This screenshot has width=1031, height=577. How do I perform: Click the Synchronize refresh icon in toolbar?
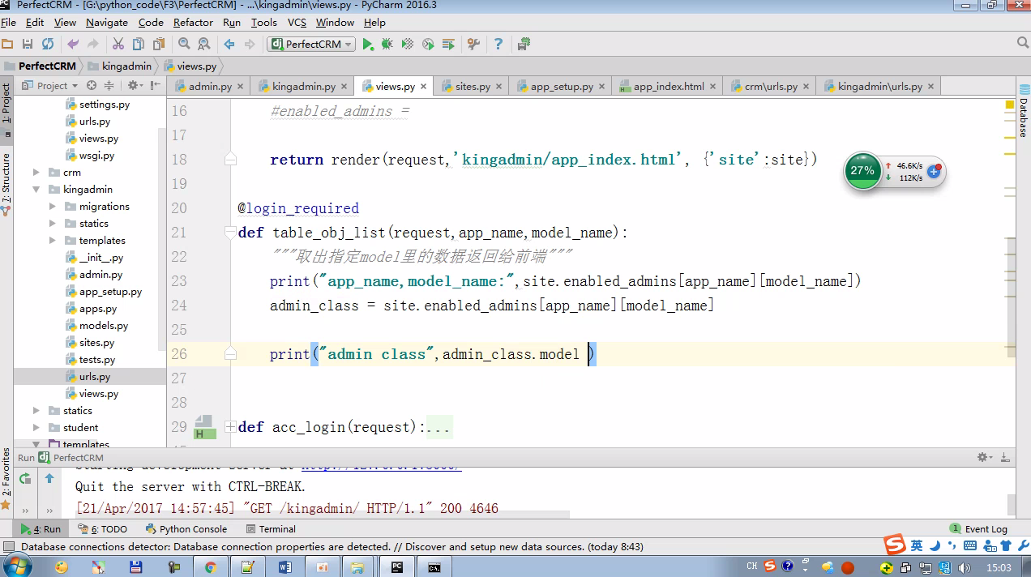tap(48, 44)
